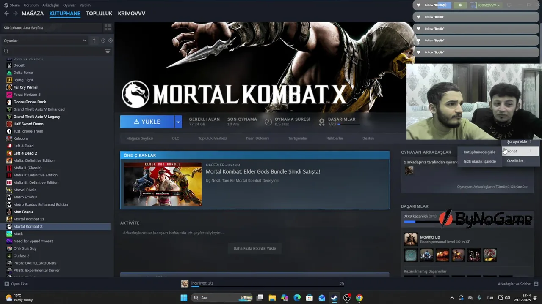
Task: Go forward with the right navigation arrow
Action: click(15, 14)
